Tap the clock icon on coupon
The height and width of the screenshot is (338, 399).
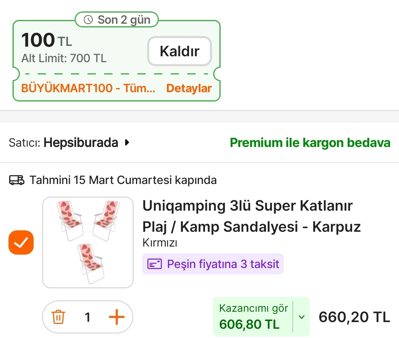88,20
